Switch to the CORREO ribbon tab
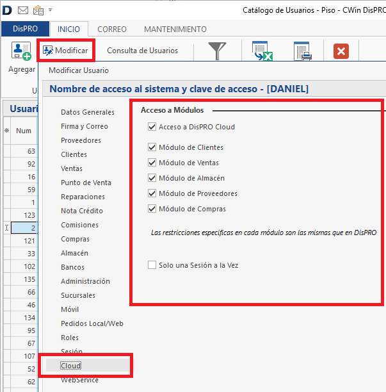Screen dimensions: 386x392 tap(112, 29)
